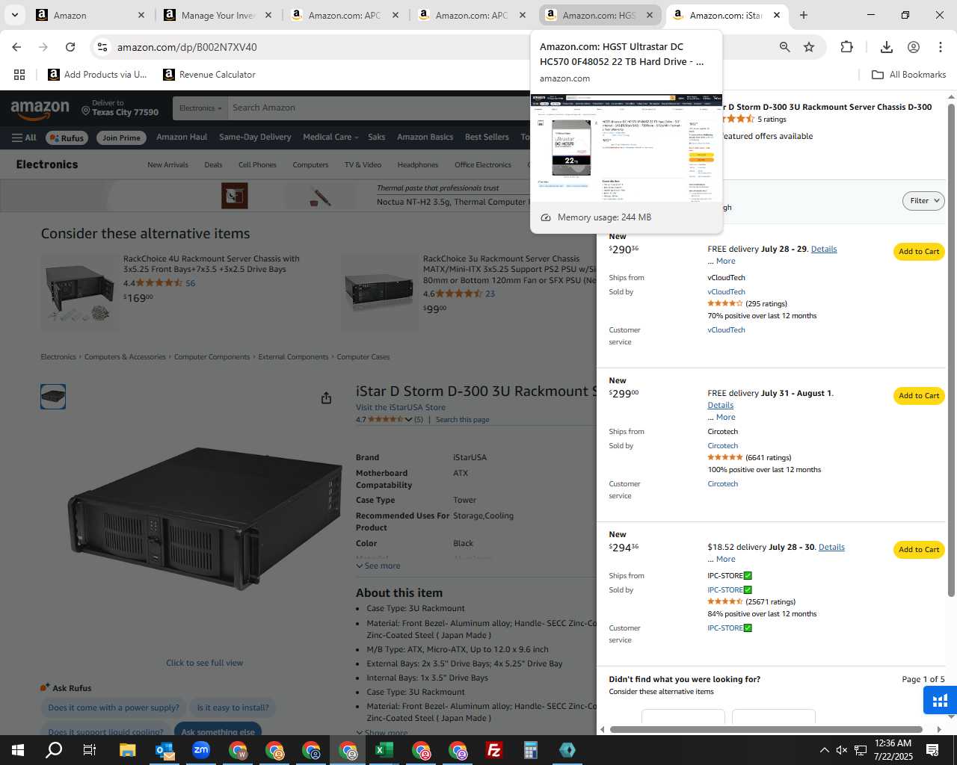This screenshot has height=765, width=957.
Task: Add the $299.00 Circotech offer to cart
Action: pos(919,396)
